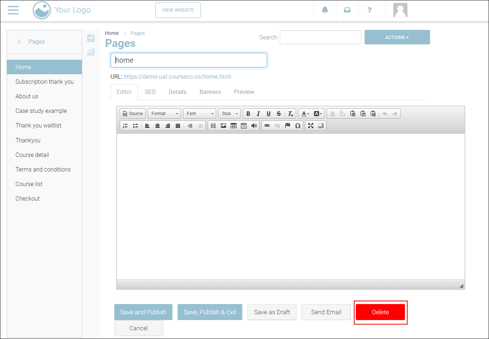Image resolution: width=489 pixels, height=339 pixels.
Task: Click the italic formatting icon
Action: (258, 114)
